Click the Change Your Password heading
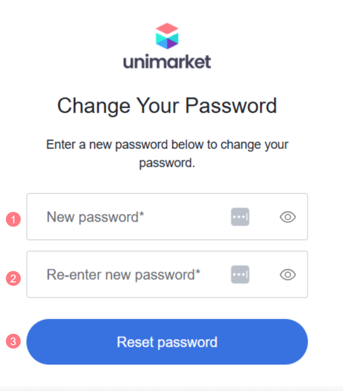The width and height of the screenshot is (343, 391). [167, 106]
